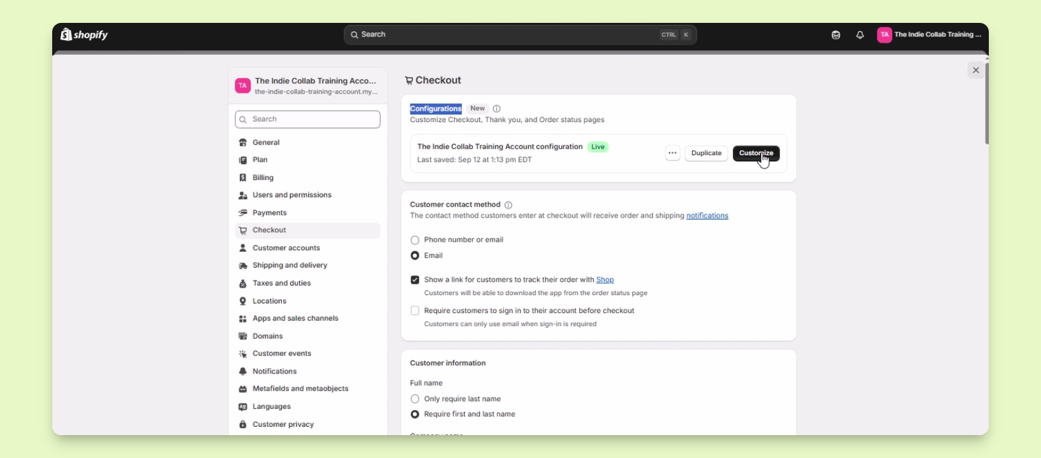The height and width of the screenshot is (458, 1041).
Task: Click the Live status badge
Action: coord(598,147)
